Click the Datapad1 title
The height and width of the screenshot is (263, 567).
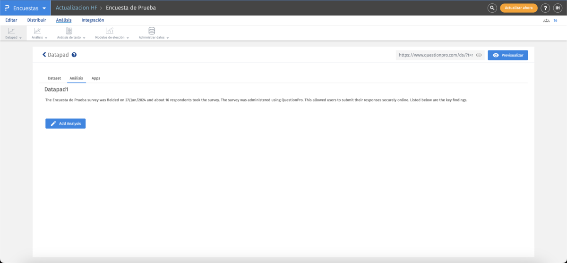pos(57,89)
